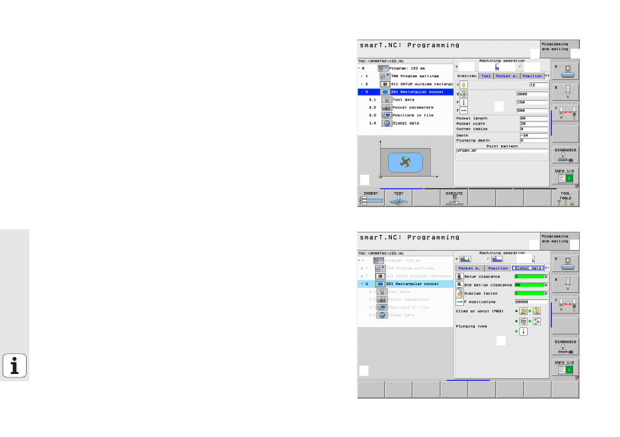
Task: Open the TOOL TABLE soft key
Action: point(565,198)
